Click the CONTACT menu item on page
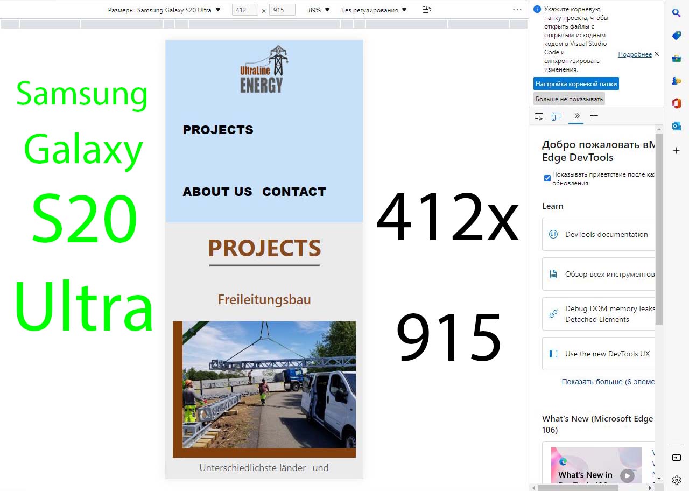This screenshot has height=491, width=689. pyautogui.click(x=294, y=192)
